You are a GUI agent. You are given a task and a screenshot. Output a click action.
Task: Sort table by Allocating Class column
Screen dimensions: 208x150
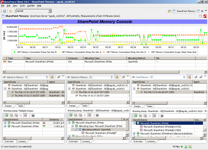point(105,58)
